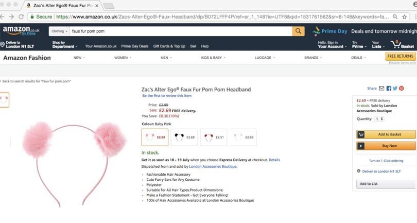This screenshot has width=417, height=223.
Task: Share this product via email icon
Action: 381,89
